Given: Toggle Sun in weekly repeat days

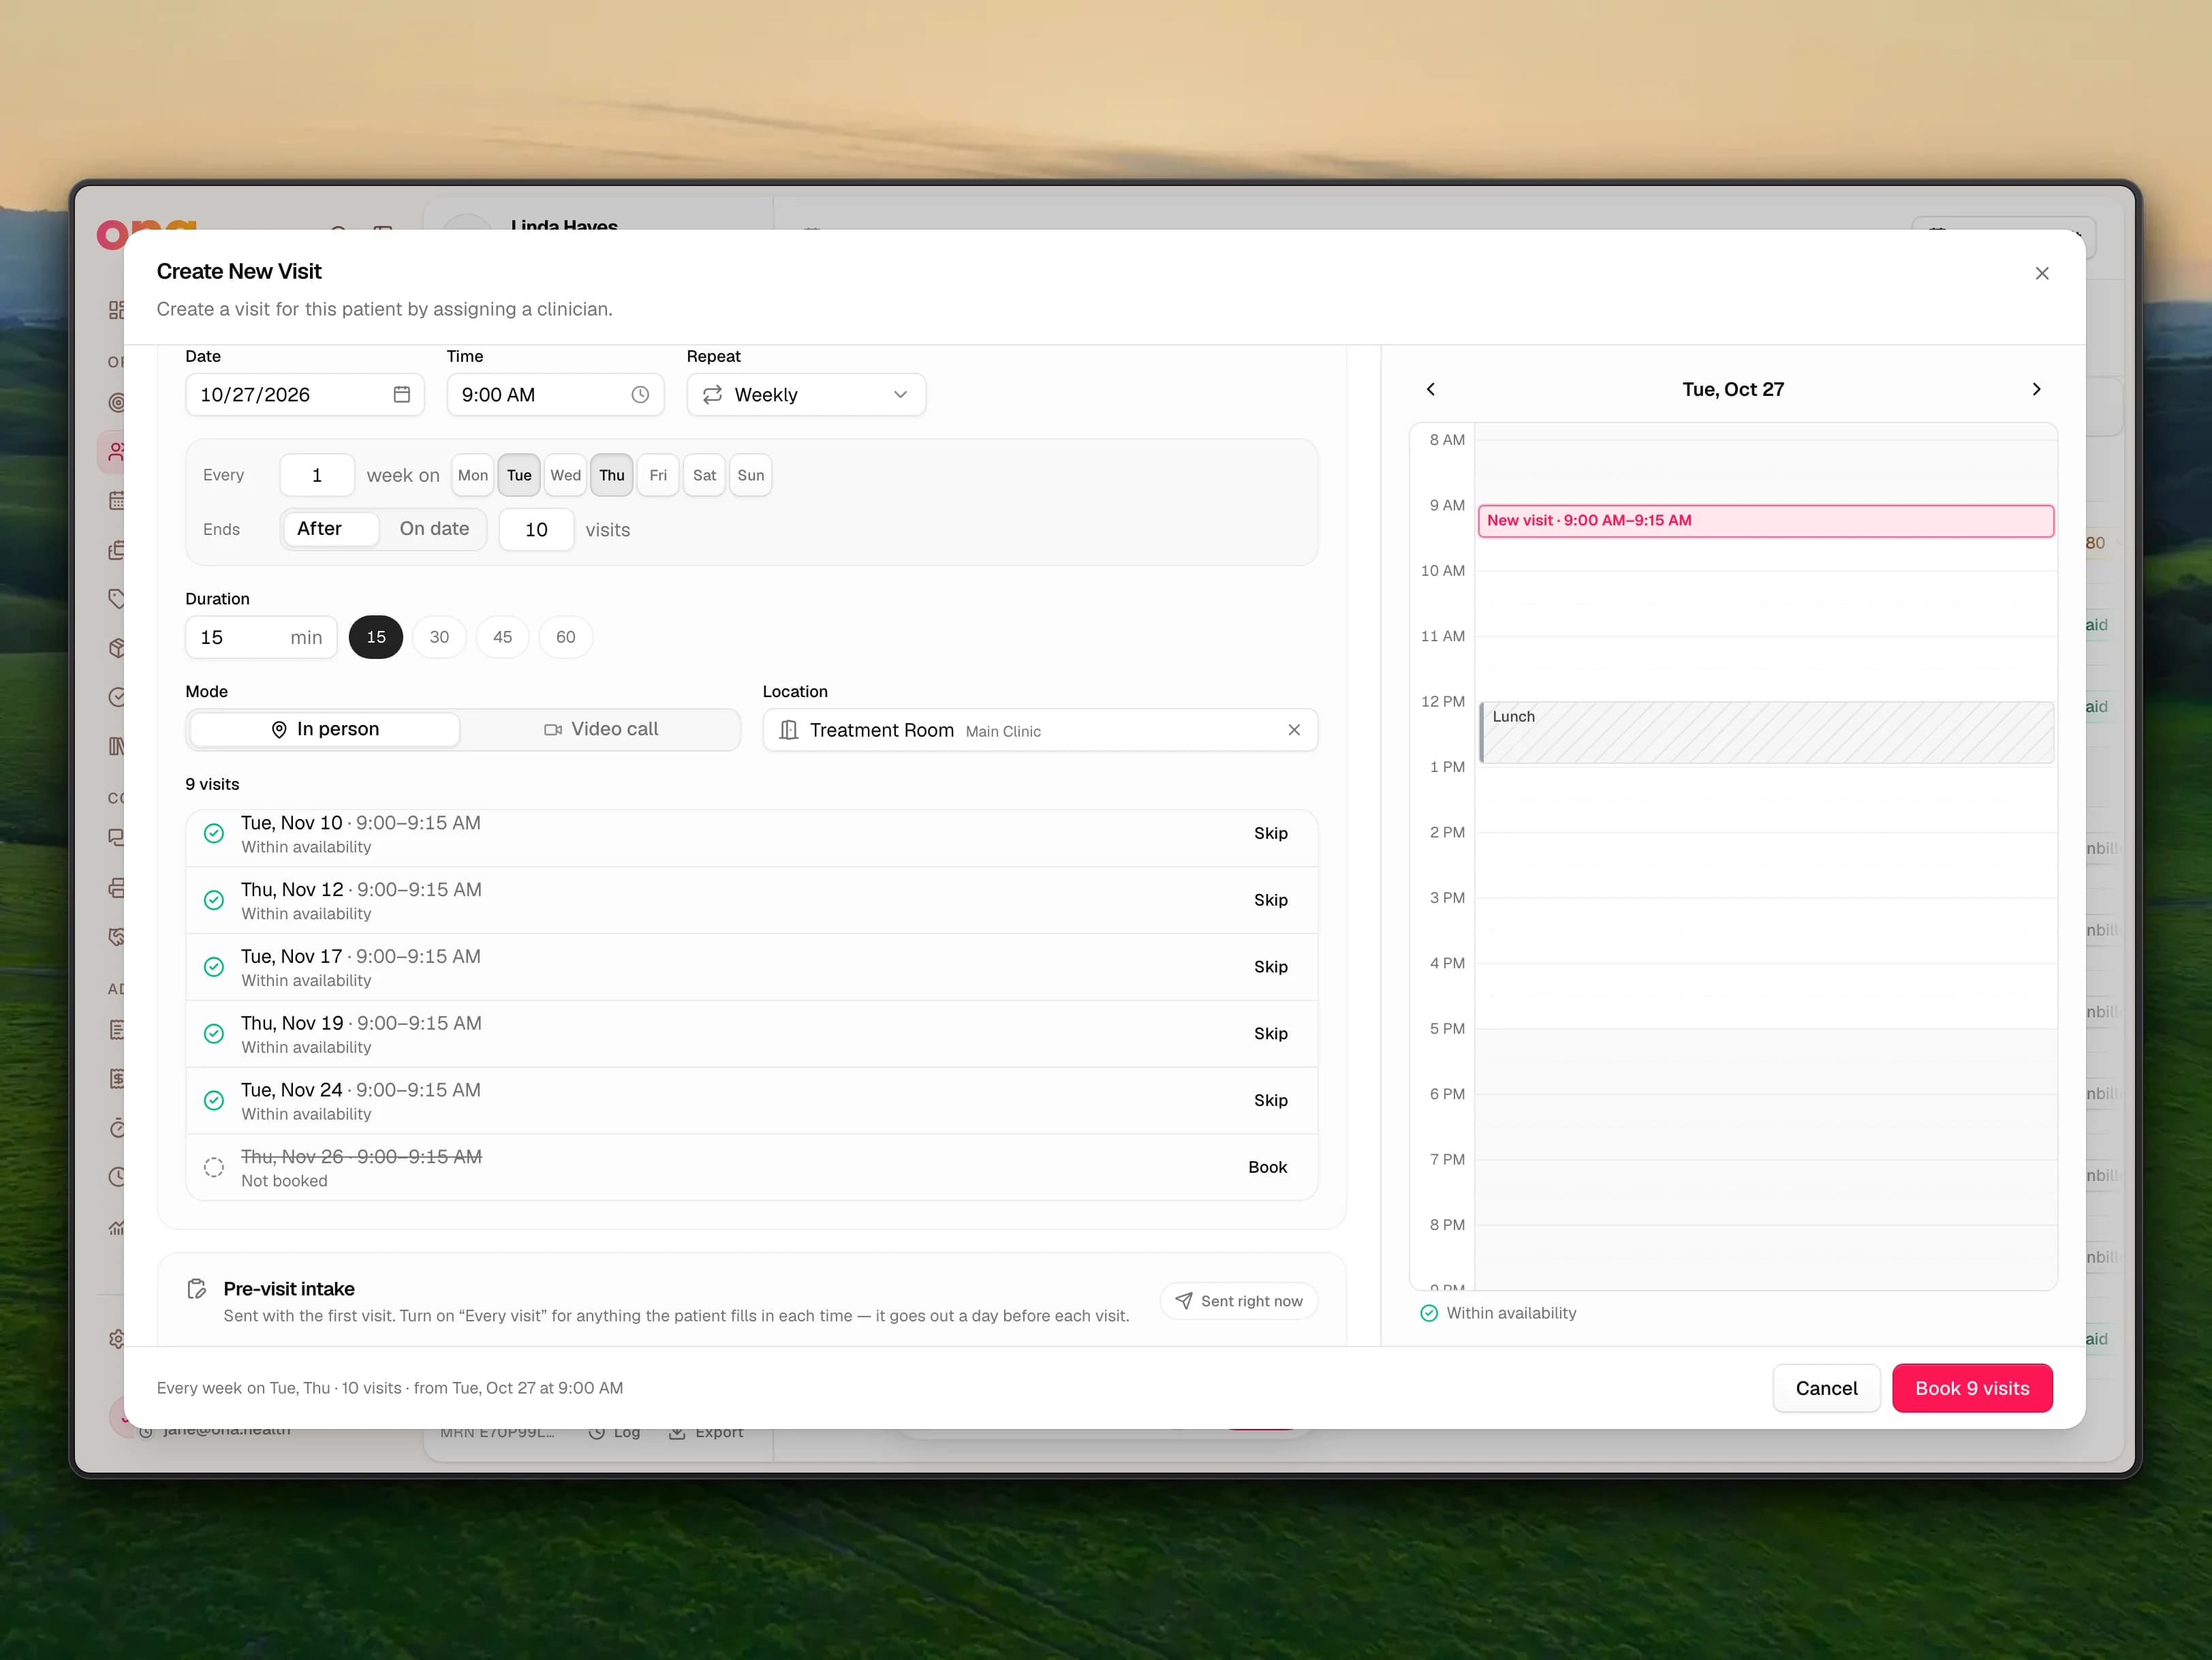Looking at the screenshot, I should [751, 475].
